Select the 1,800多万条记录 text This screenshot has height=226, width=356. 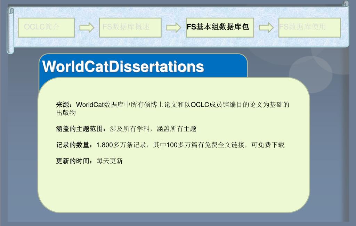click(x=121, y=145)
